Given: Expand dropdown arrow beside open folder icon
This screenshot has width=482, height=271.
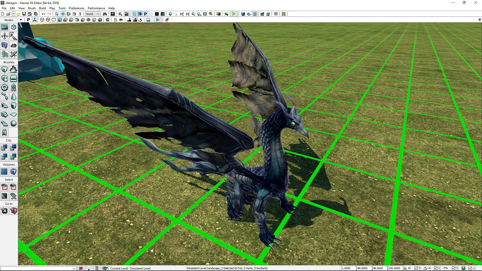Looking at the screenshot, I should point(13,14).
